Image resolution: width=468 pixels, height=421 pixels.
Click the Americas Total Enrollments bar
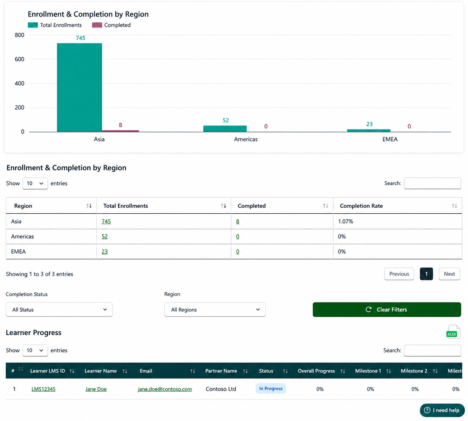point(225,129)
